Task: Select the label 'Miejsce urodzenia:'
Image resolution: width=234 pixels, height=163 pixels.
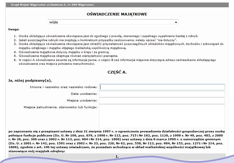Action: tap(82, 100)
